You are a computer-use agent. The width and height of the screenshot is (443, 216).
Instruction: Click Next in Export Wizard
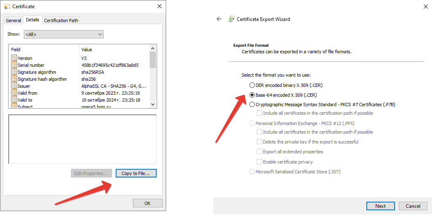[x=380, y=206]
